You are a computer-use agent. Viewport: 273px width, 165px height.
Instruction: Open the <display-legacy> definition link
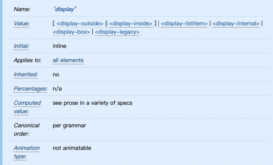(x=117, y=32)
